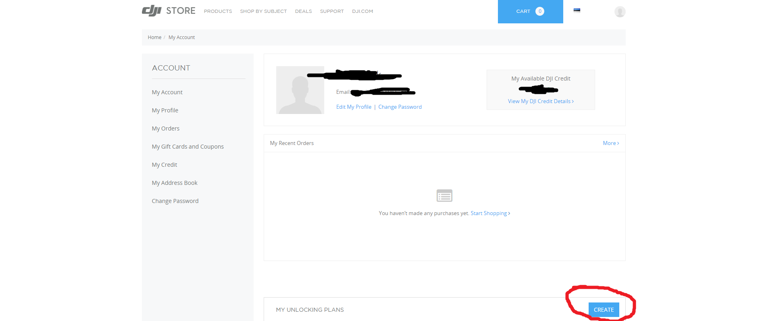Click the profile picture placeholder
The image size is (762, 321).
[x=300, y=90]
